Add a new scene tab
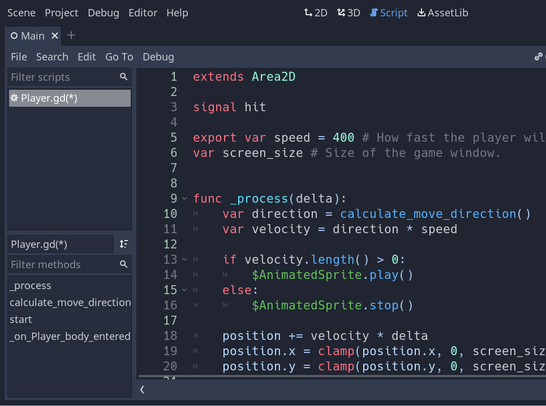 pyautogui.click(x=71, y=36)
